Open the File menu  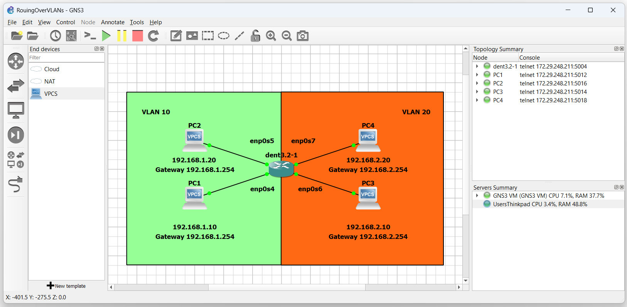click(12, 22)
